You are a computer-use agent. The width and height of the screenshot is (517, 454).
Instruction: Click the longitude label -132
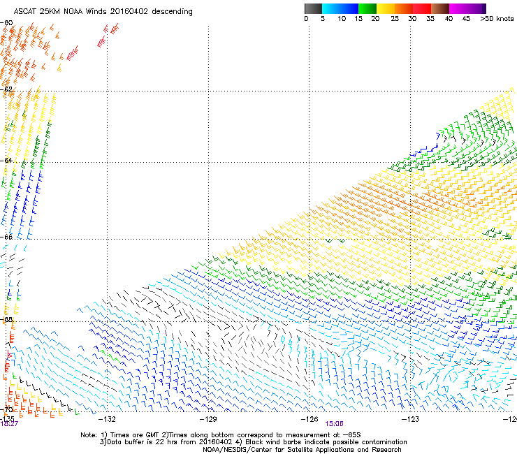click(107, 419)
